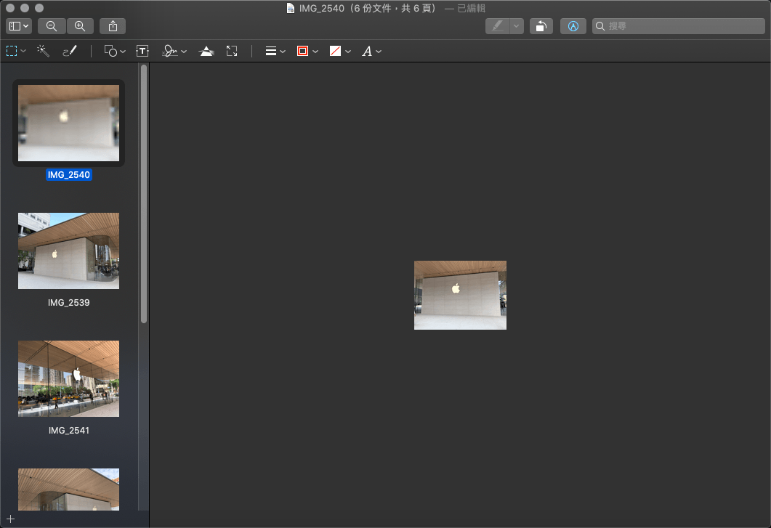The image size is (771, 528).
Task: Expand the Signature options arrow
Action: (x=184, y=51)
